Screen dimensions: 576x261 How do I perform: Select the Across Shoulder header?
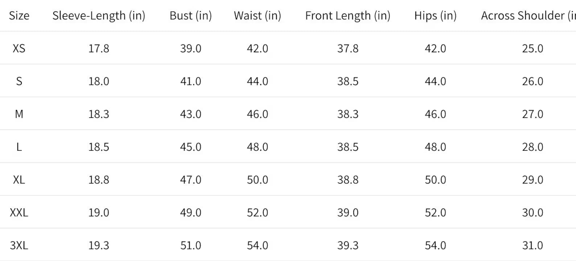(528, 16)
